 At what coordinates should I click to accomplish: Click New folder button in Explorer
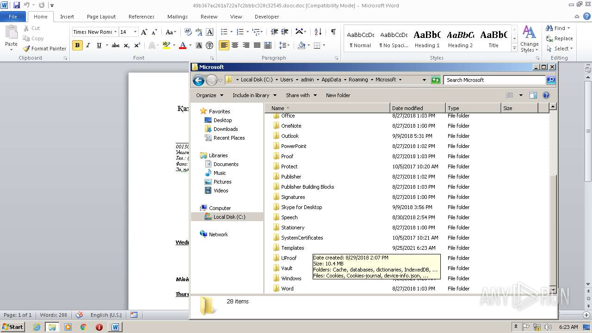338,95
